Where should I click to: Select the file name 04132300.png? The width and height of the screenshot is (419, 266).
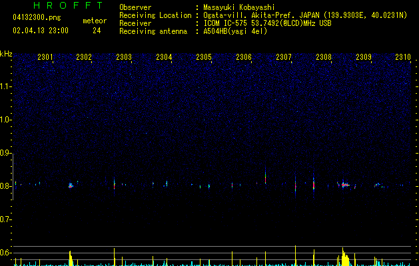37,18
